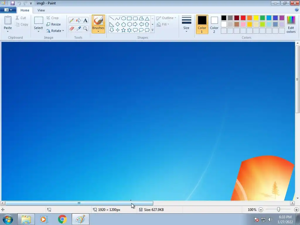The image size is (300, 225).
Task: Select the Text tool
Action: [x=85, y=20]
